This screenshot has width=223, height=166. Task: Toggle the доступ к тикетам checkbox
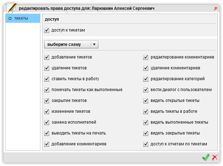47,30
